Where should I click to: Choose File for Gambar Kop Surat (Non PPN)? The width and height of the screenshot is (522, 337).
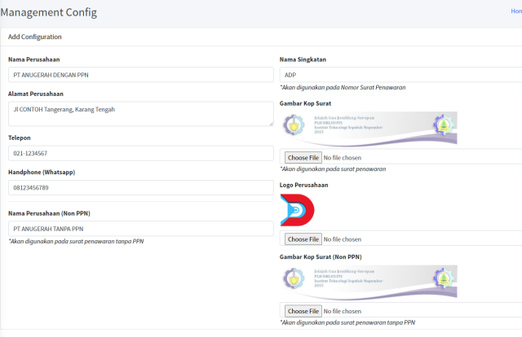coord(303,311)
